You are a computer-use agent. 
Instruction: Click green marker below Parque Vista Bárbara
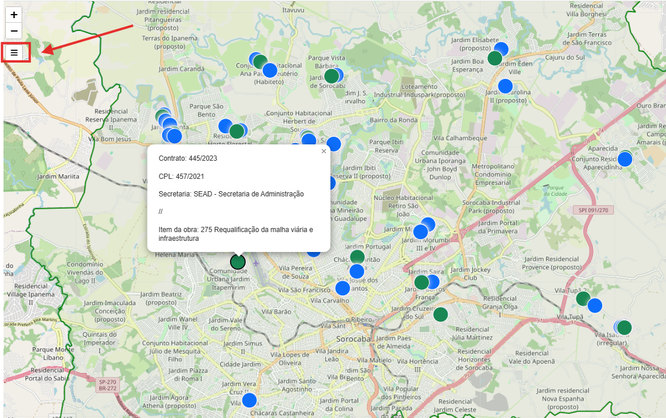tap(331, 76)
